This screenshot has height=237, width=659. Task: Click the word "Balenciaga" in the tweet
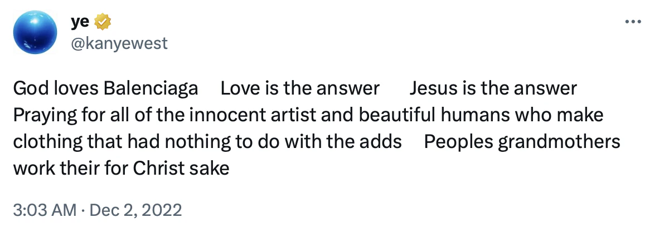151,88
